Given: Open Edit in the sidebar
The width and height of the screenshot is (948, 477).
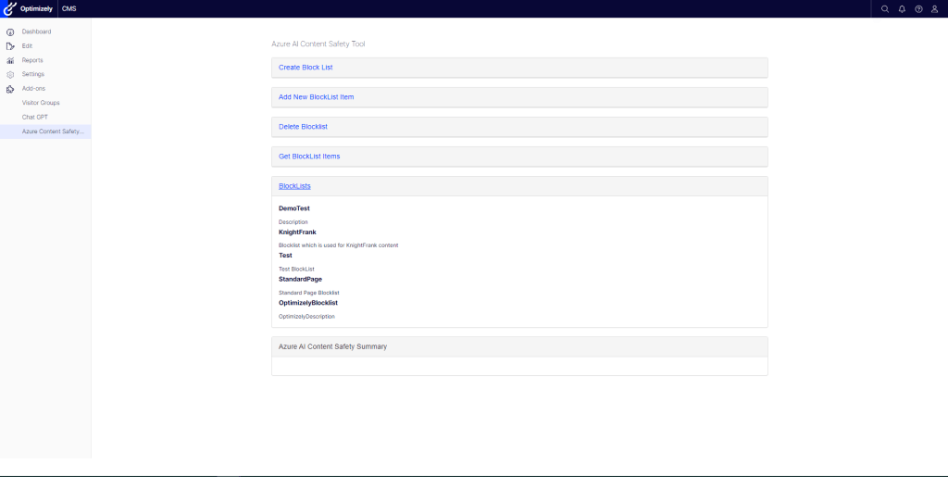Looking at the screenshot, I should [27, 46].
